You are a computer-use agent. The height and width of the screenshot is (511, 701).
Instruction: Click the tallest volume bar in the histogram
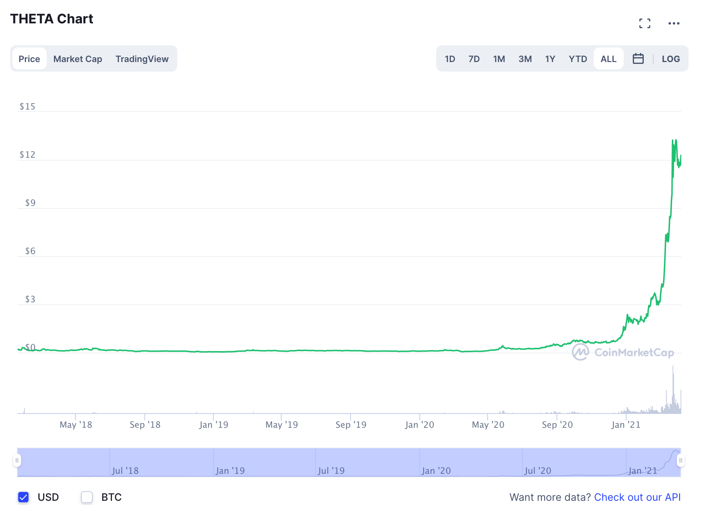click(673, 389)
